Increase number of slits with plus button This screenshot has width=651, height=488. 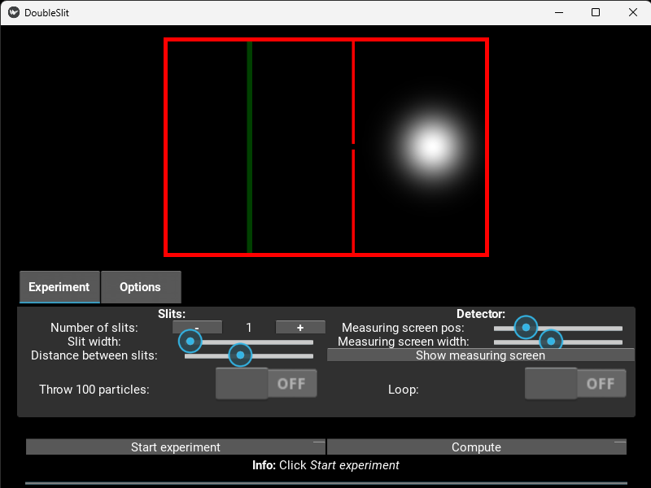(x=300, y=328)
